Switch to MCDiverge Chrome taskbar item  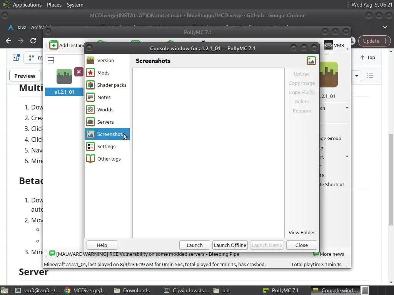pos(86,290)
